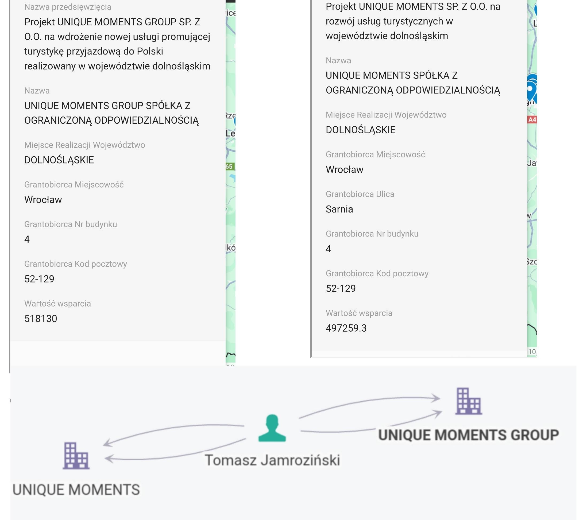587x520 pixels.
Task: Click the UNIQUE MOMENTS GROUP node label
Action: click(x=468, y=435)
